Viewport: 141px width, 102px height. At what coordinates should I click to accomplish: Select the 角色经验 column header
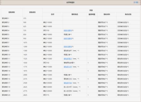pyautogui.click(x=128, y=14)
